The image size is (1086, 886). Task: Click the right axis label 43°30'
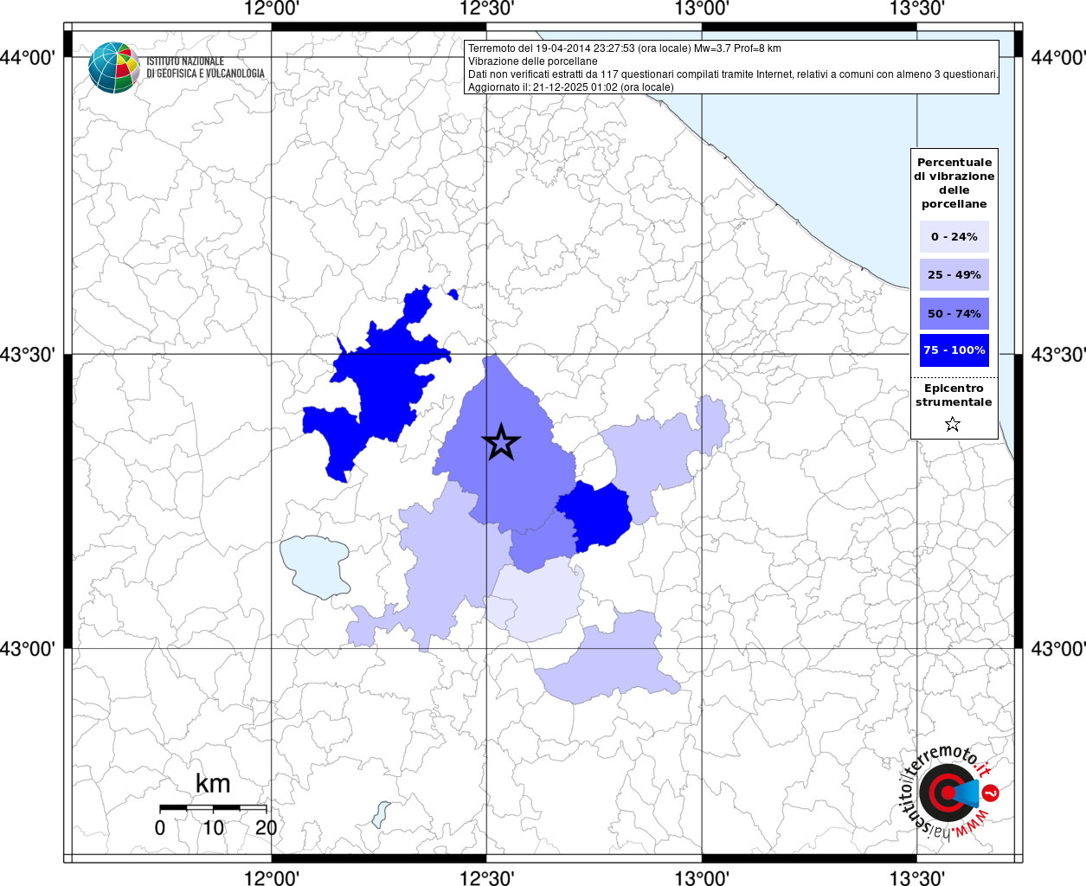tap(1058, 355)
